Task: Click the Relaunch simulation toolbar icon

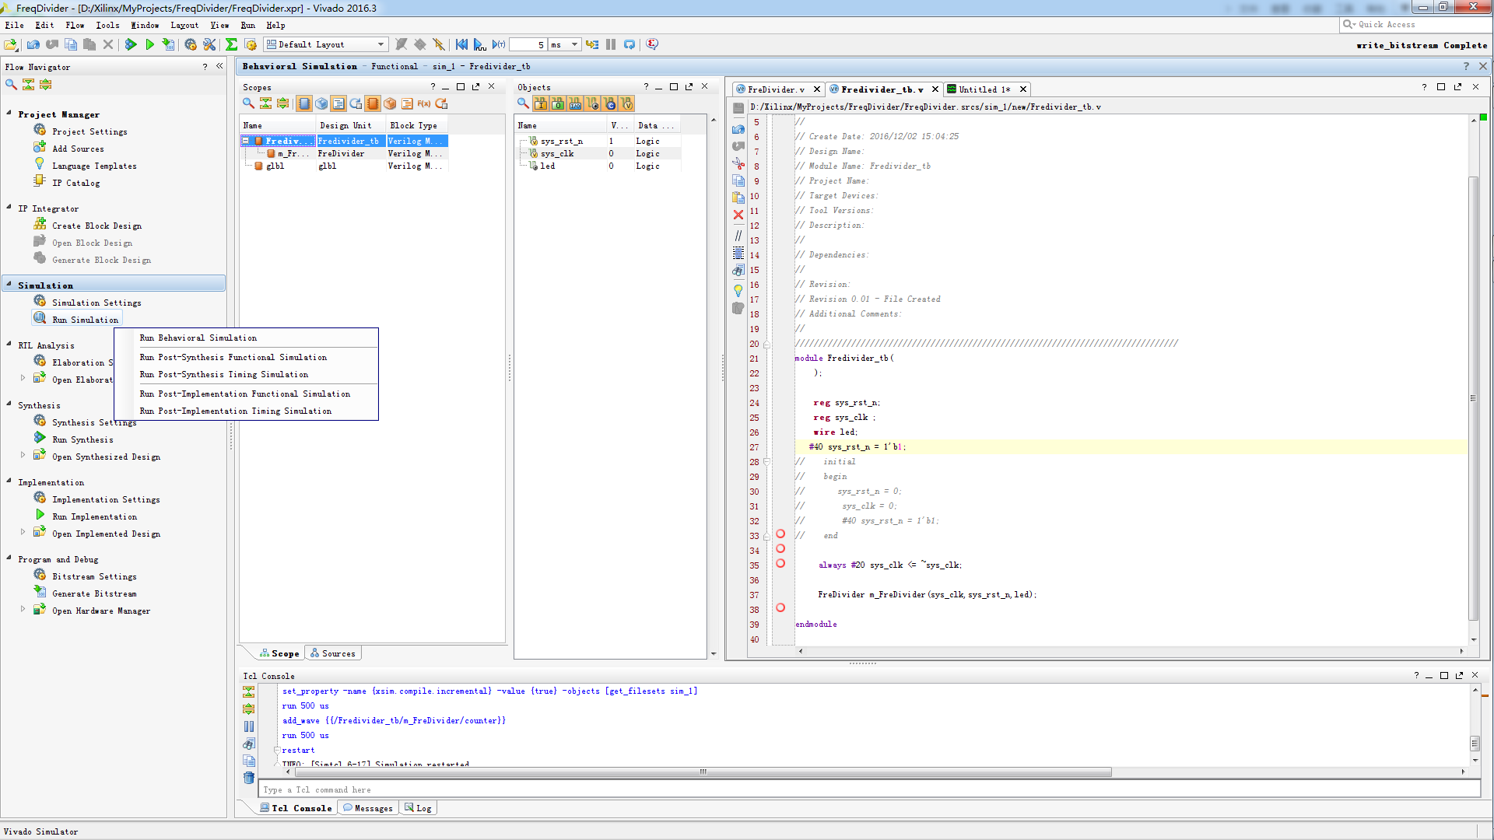Action: pyautogui.click(x=629, y=44)
